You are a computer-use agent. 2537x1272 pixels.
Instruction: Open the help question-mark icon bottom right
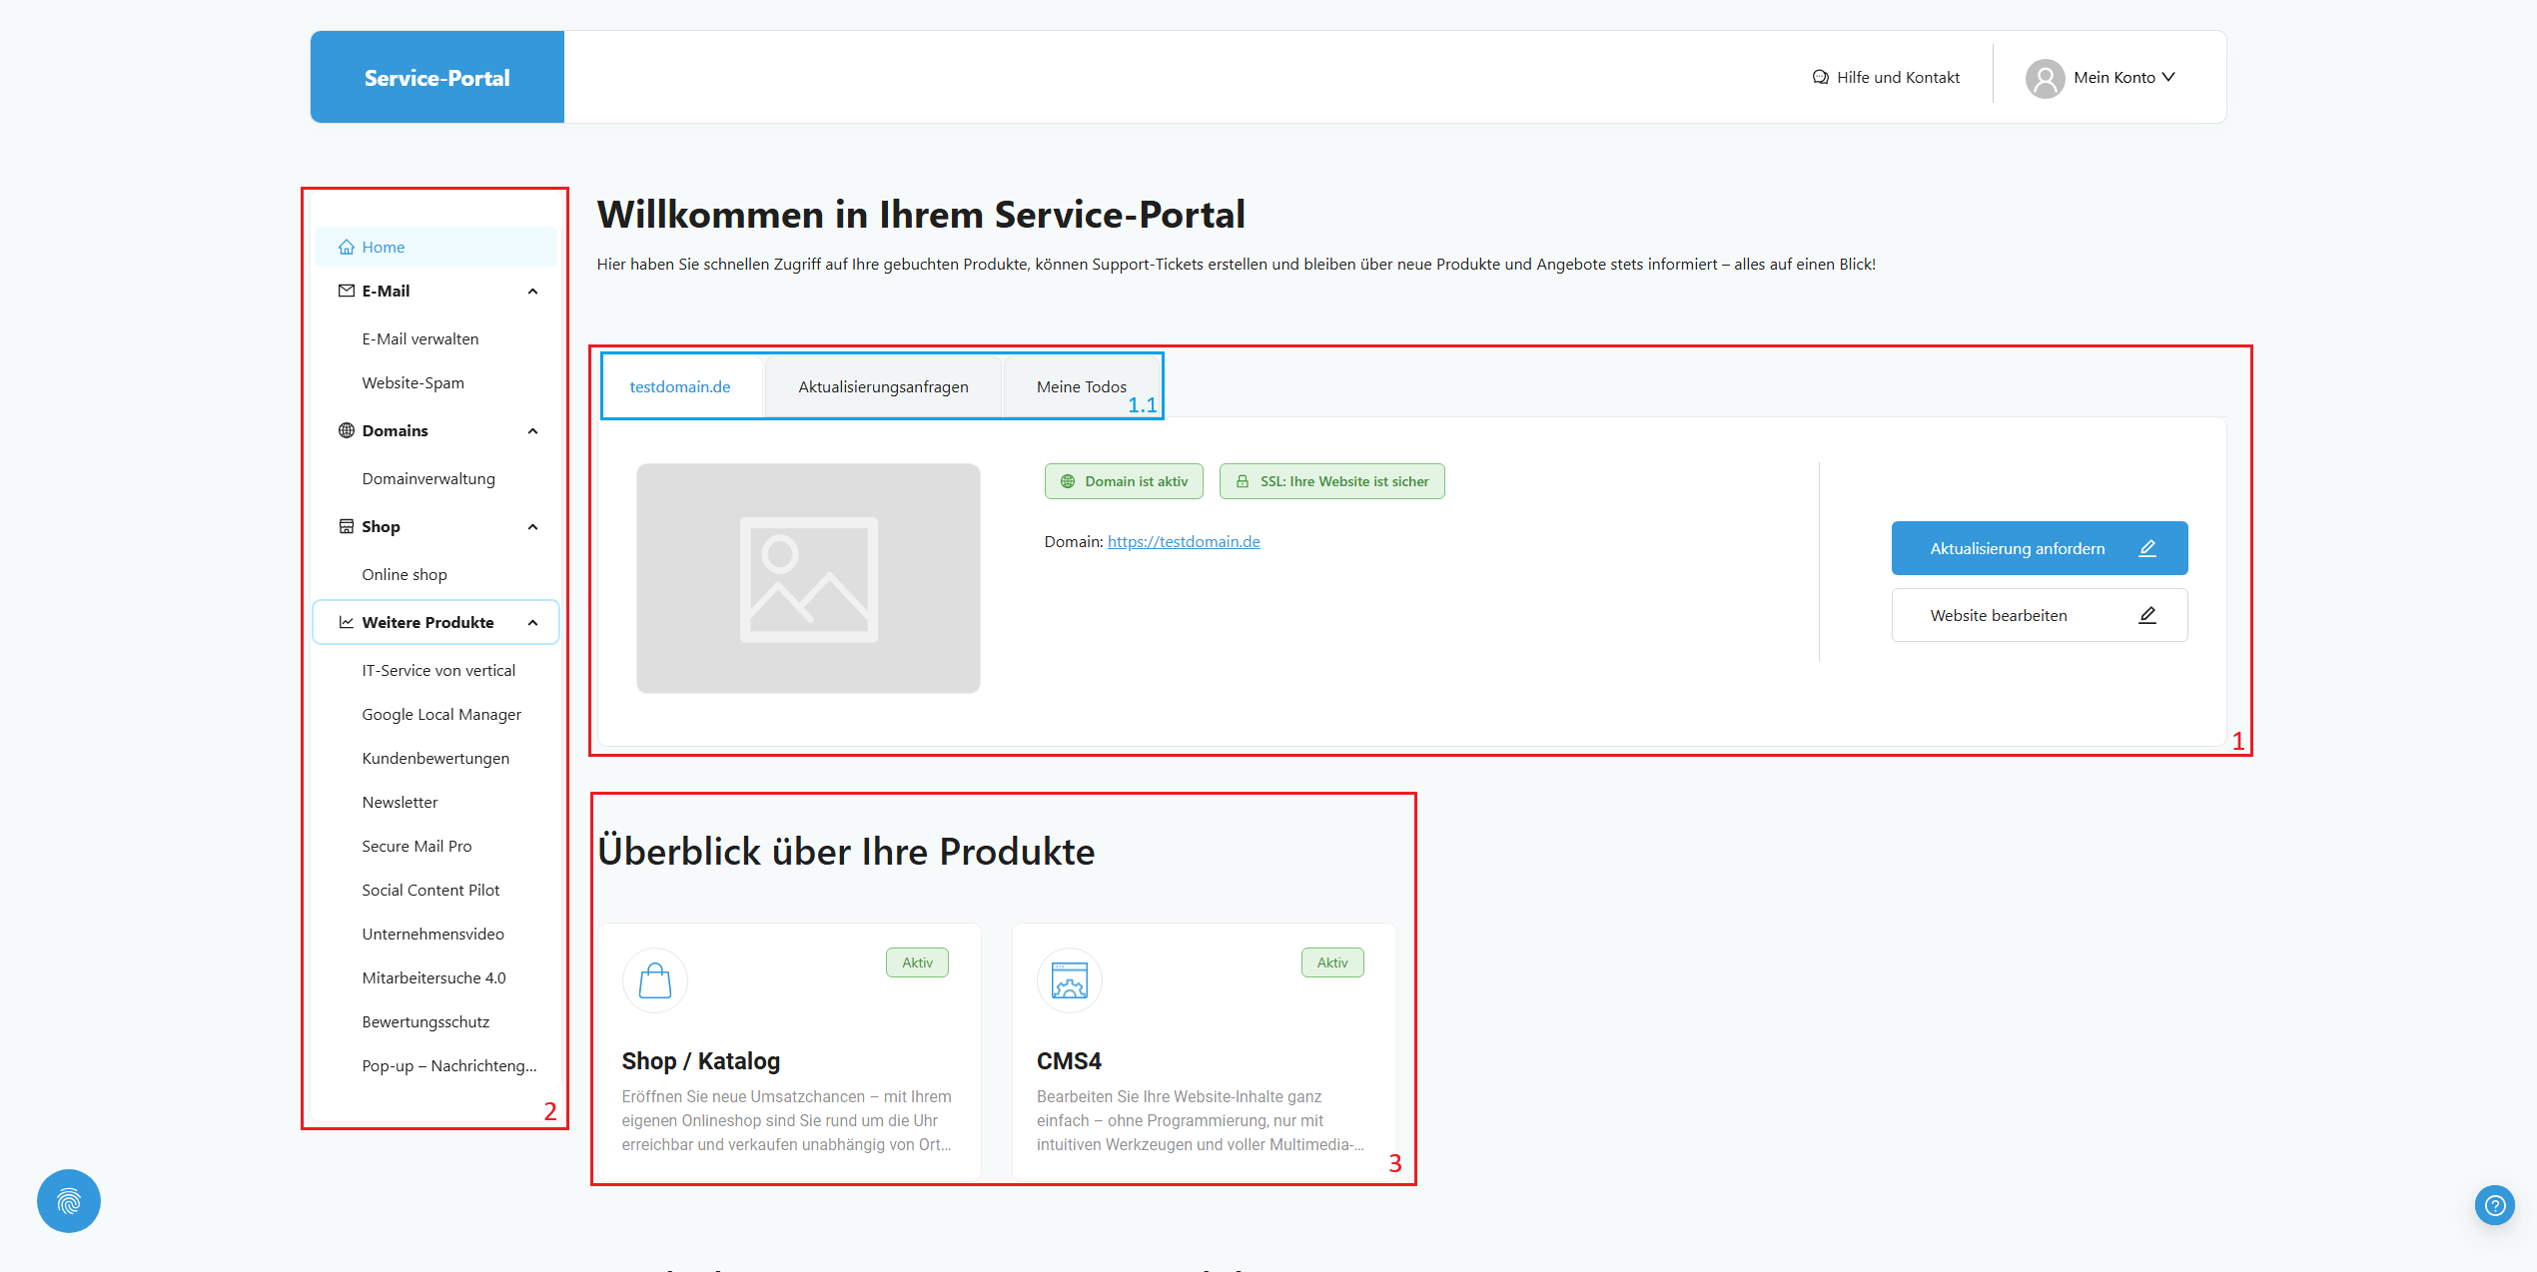click(2494, 1205)
